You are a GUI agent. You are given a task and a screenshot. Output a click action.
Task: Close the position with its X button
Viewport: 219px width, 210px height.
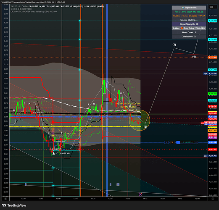(196, 142)
